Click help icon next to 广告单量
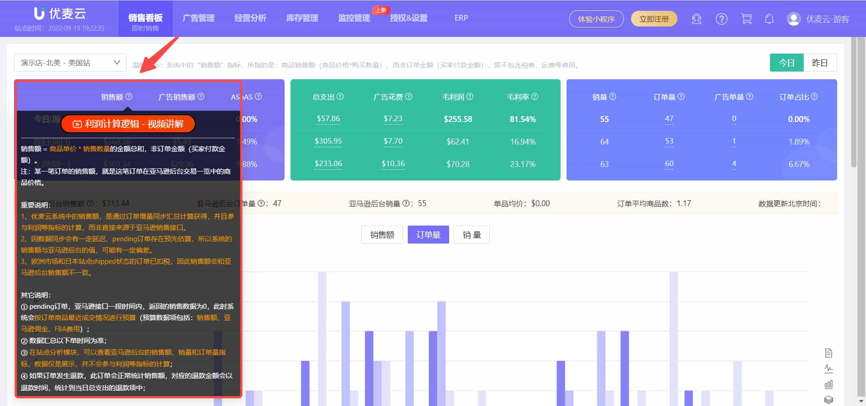The image size is (866, 406). pyautogui.click(x=750, y=97)
